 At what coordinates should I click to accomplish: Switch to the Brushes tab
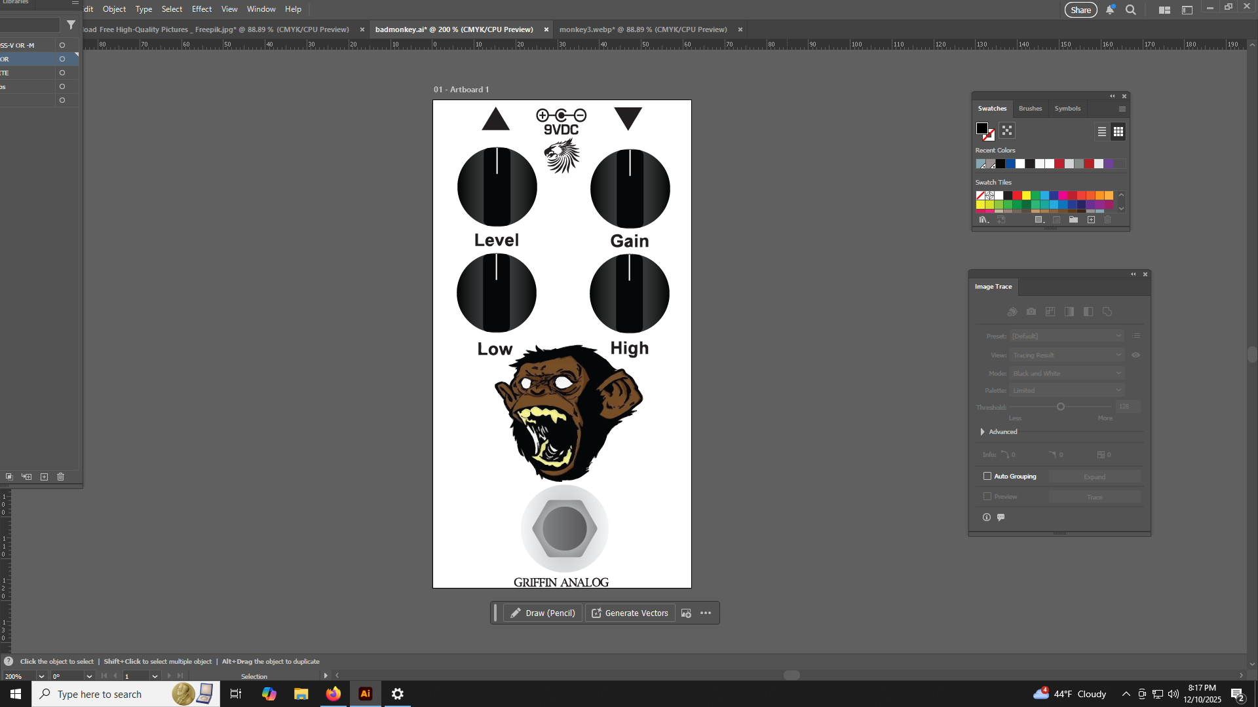1030,109
